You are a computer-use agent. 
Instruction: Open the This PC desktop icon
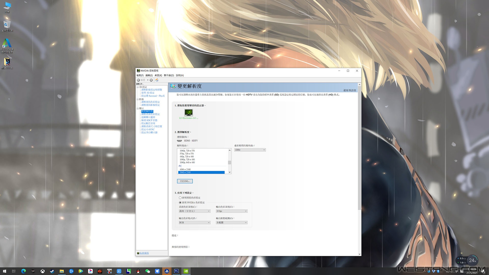(7, 7)
